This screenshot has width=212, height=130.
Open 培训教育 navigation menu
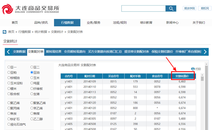coord(146,22)
